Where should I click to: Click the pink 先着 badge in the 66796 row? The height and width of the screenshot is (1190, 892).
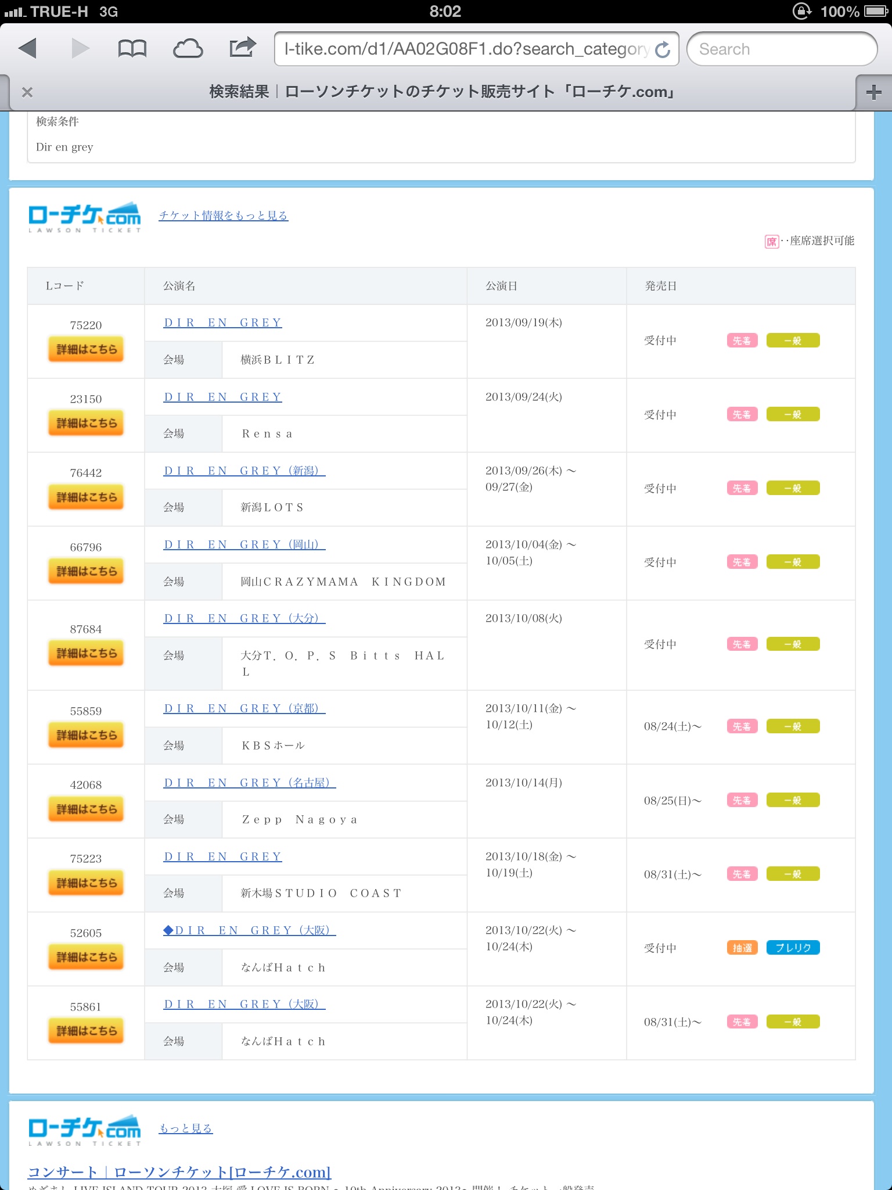[742, 562]
